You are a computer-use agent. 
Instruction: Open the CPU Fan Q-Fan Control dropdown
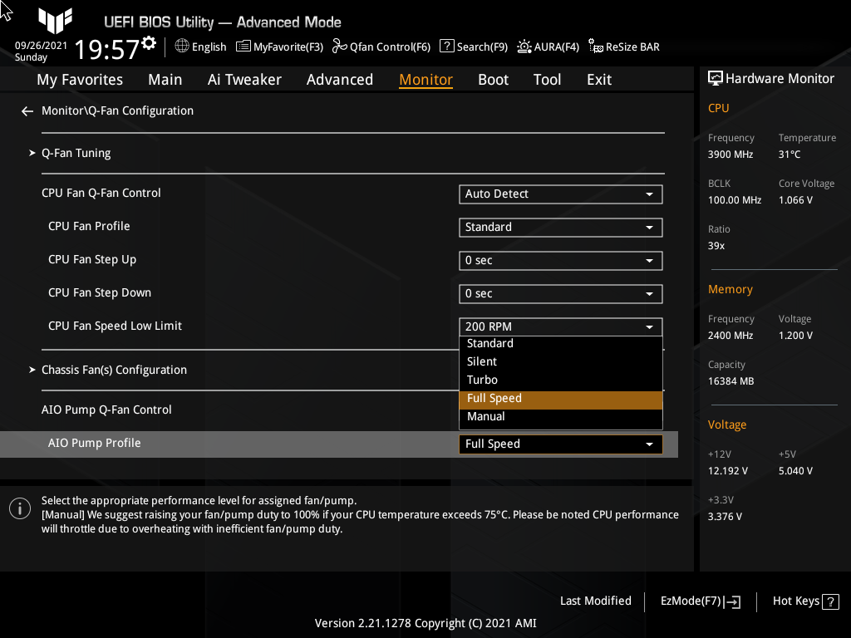click(x=560, y=194)
